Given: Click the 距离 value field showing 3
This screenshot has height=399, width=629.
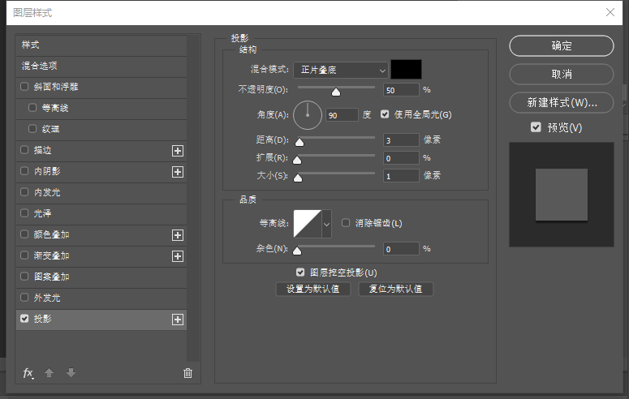Looking at the screenshot, I should pos(401,140).
